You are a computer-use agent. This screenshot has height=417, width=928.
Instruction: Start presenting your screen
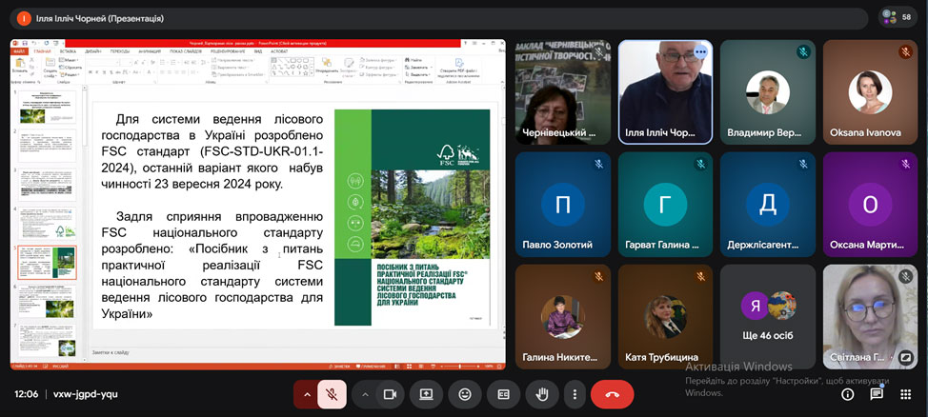[x=426, y=393]
